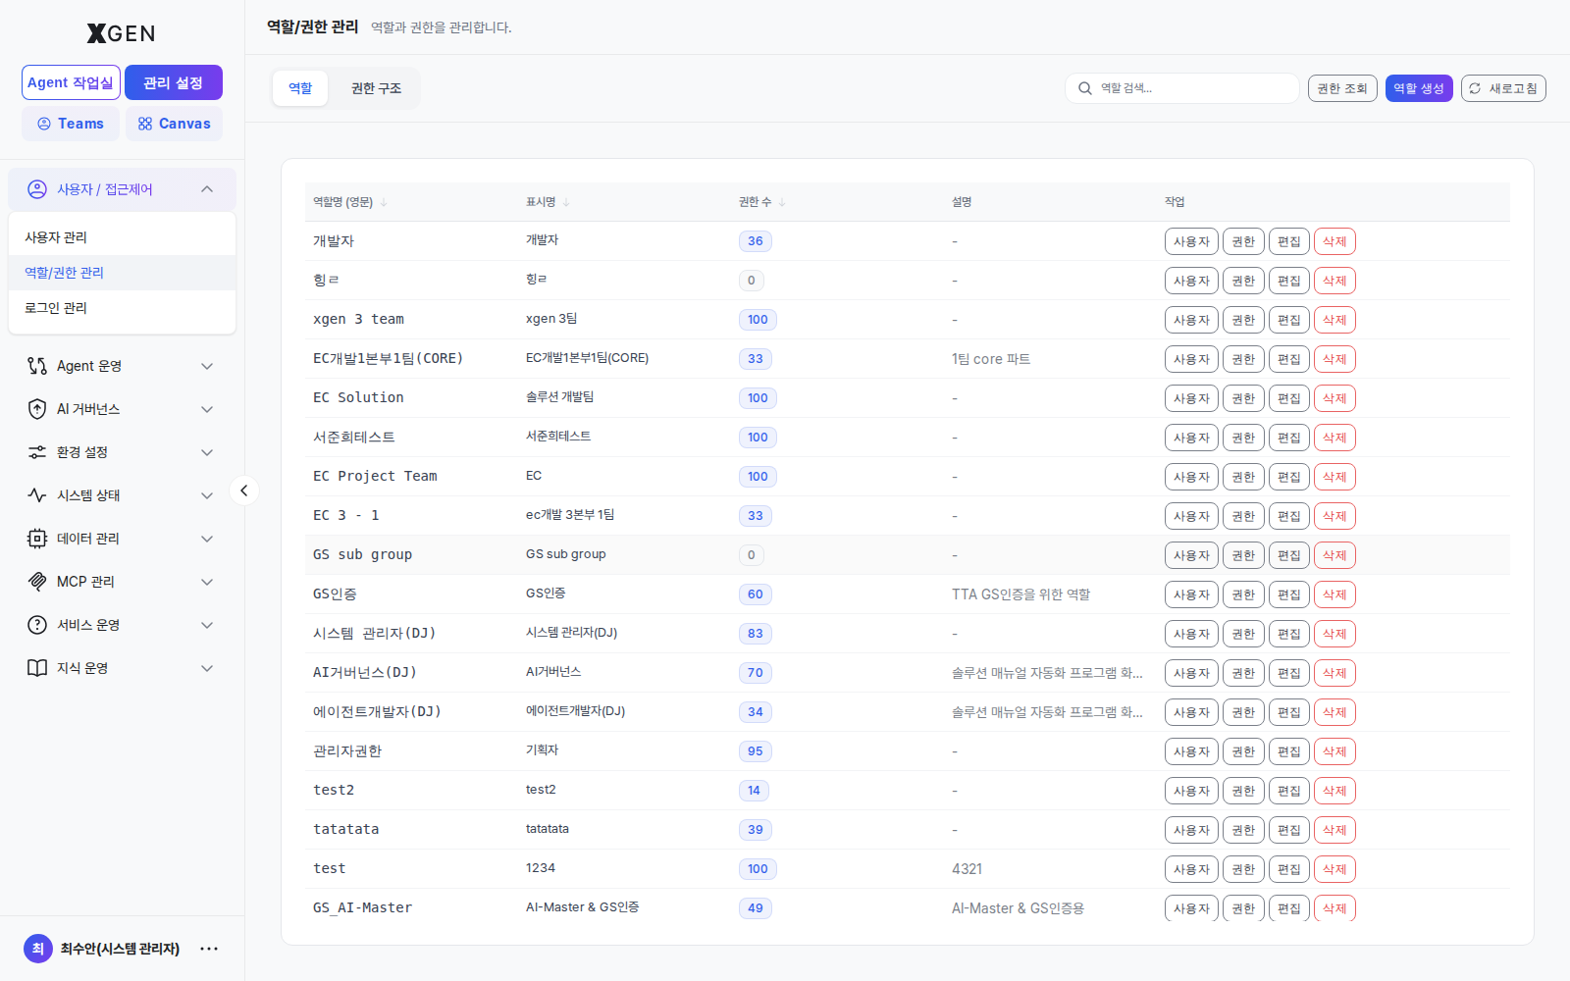Expand the 지식 운영 menu
Viewport: 1570px width, 981px height.
pos(207,668)
